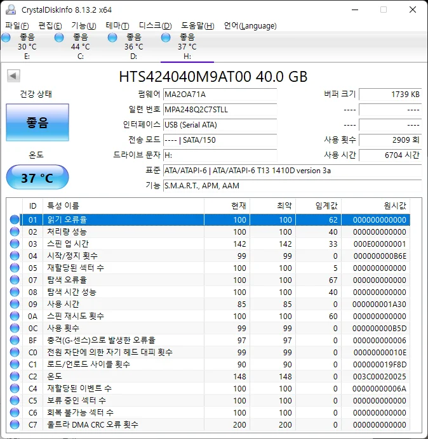Image resolution: width=428 pixels, height=439 pixels.
Task: Click the 현재 column header
Action: point(227,206)
